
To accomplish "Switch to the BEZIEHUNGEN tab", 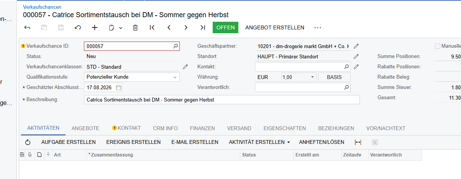I will (336, 128).
